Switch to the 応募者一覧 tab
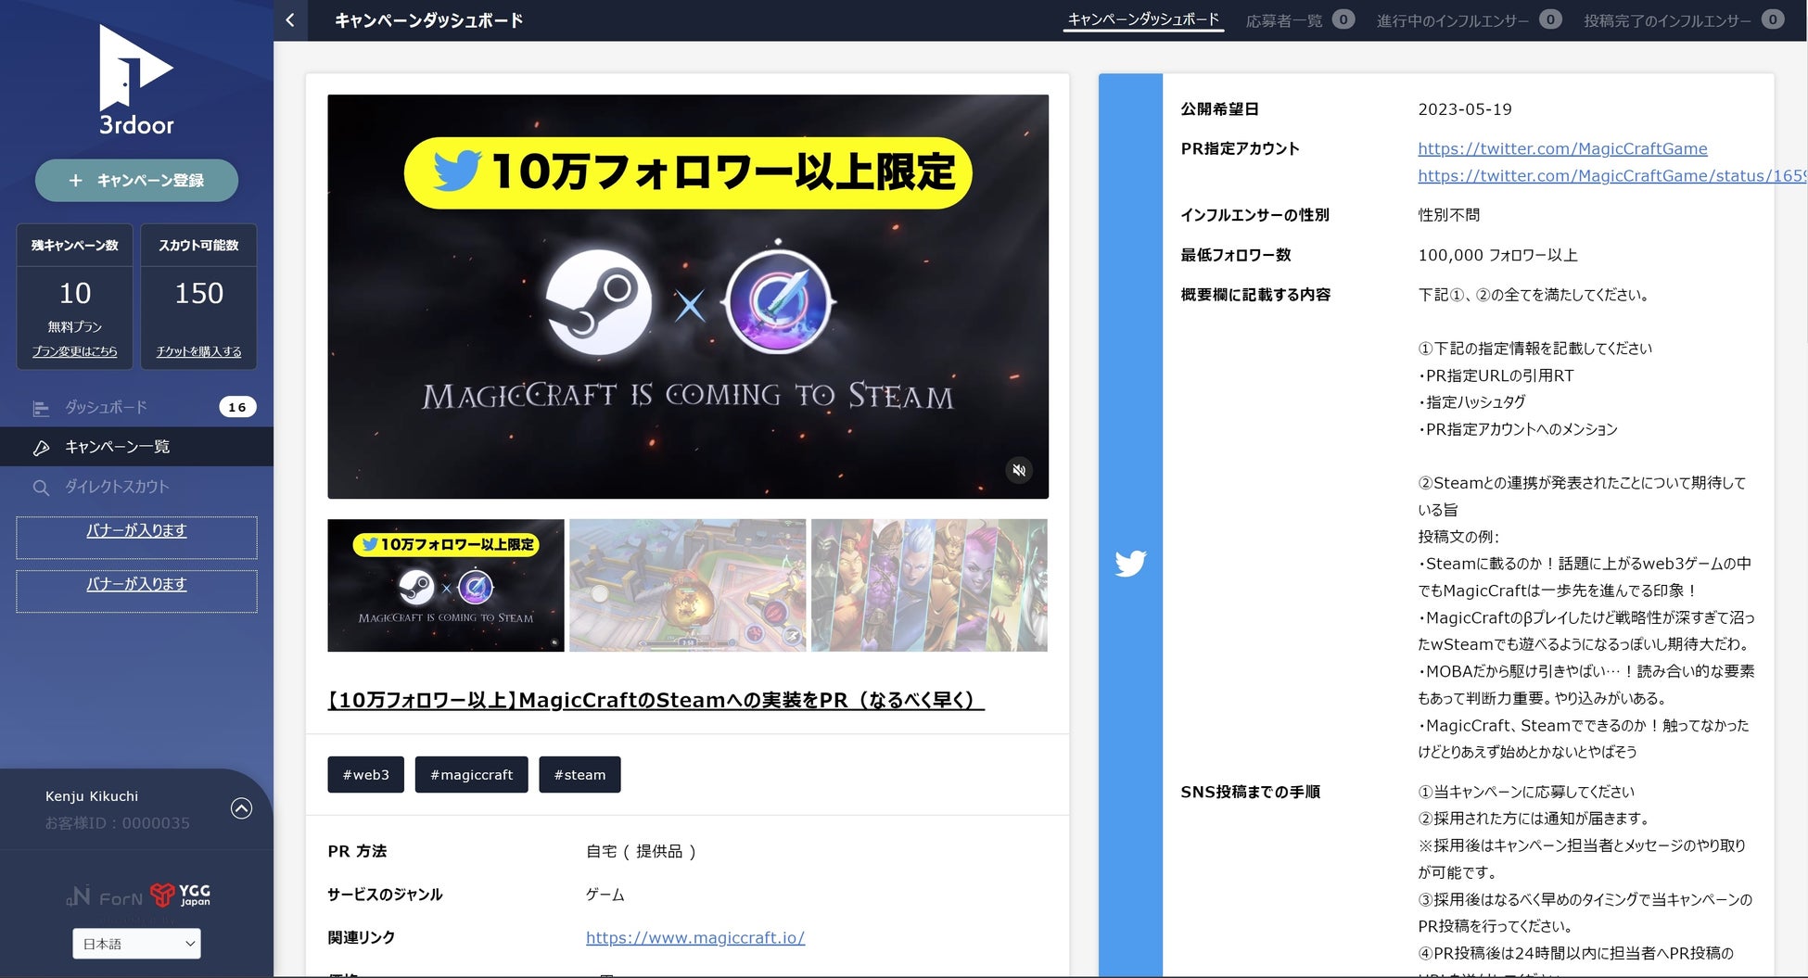1808x978 pixels. point(1284,20)
